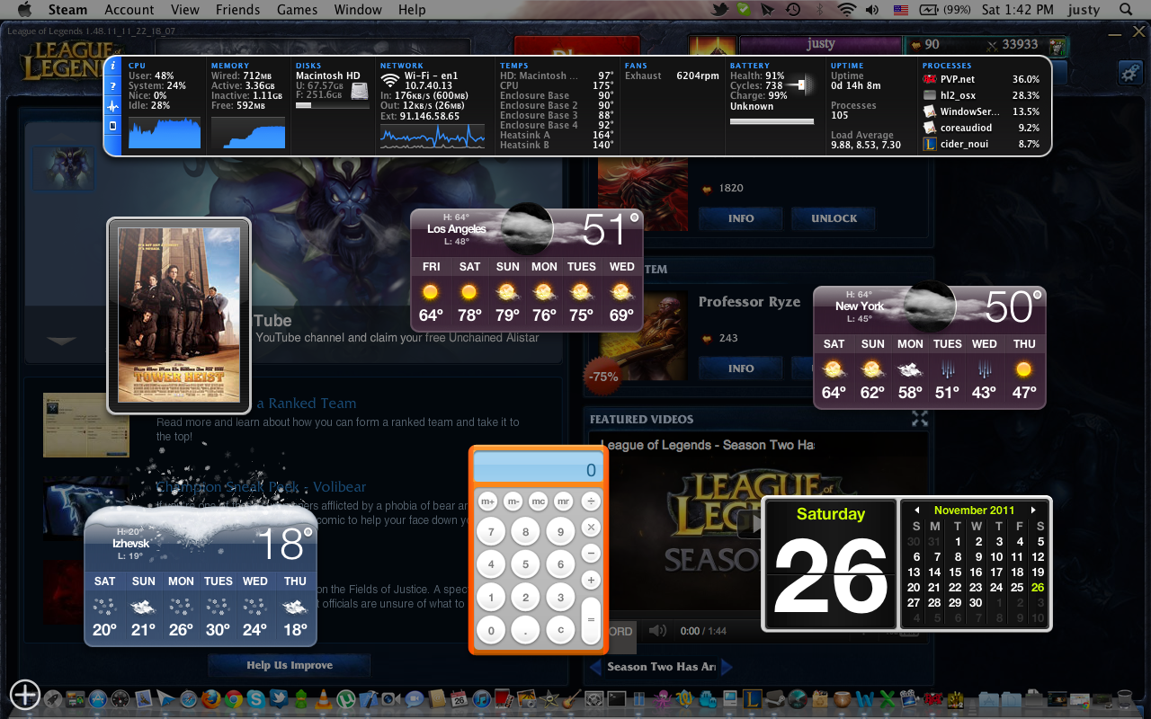Open iTunes from the Dock
Screen dimensions: 1151x719
click(x=482, y=698)
